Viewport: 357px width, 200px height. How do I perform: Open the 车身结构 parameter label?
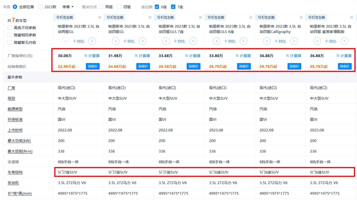pos(15,172)
